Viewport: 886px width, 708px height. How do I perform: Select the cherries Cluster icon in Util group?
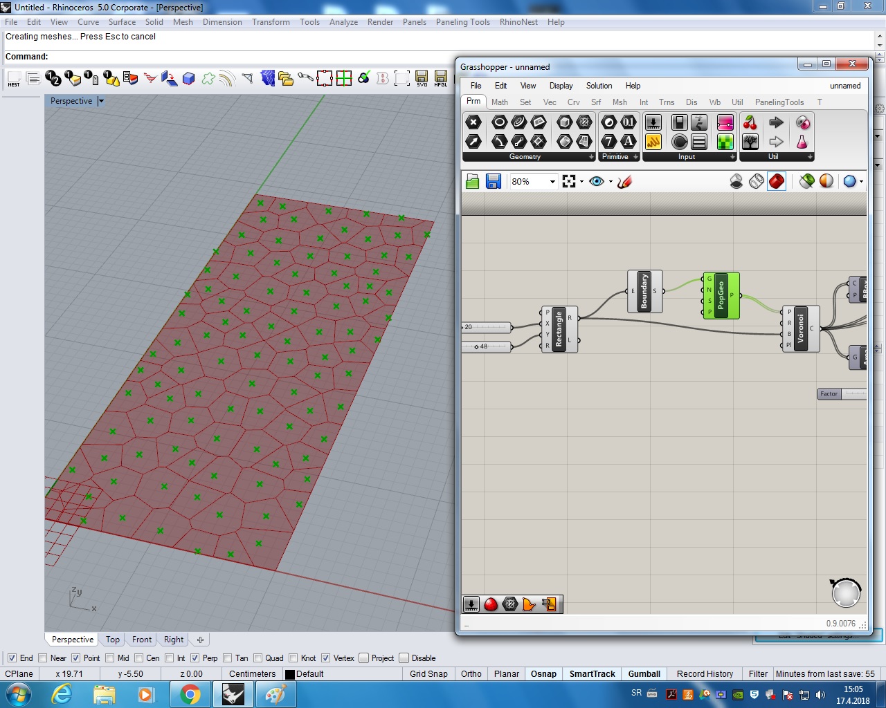750,122
